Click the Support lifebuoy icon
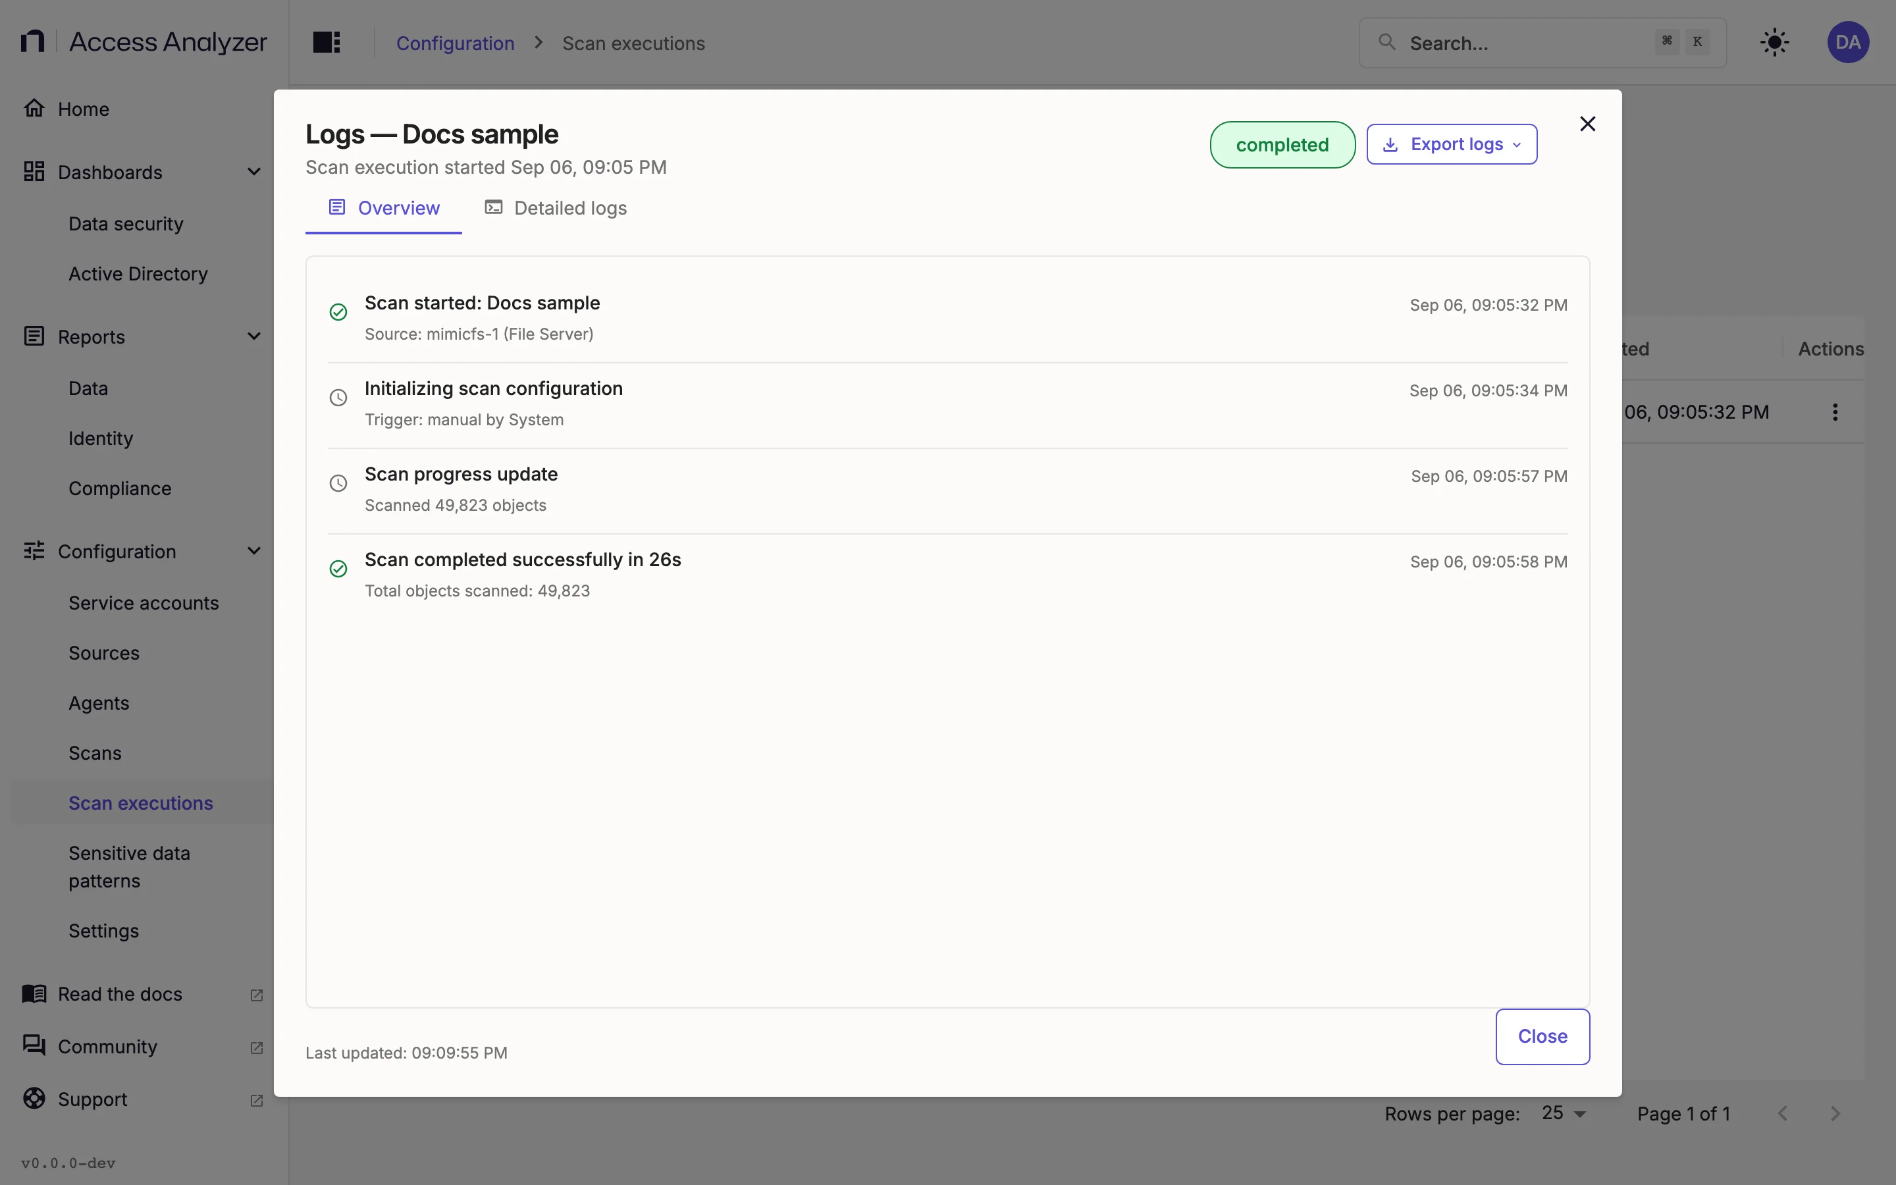The height and width of the screenshot is (1185, 1896). pos(34,1099)
